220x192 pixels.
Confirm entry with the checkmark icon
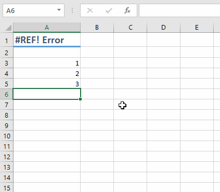(x=109, y=10)
